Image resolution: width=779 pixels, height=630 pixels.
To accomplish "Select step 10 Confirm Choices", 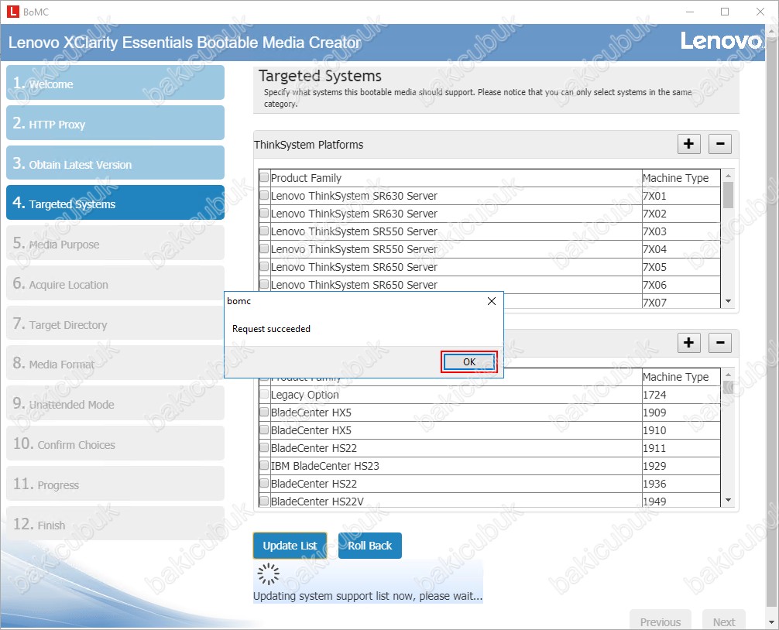I will (115, 443).
